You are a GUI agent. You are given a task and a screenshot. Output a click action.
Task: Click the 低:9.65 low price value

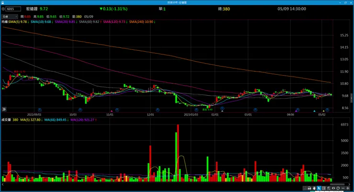point(52,16)
